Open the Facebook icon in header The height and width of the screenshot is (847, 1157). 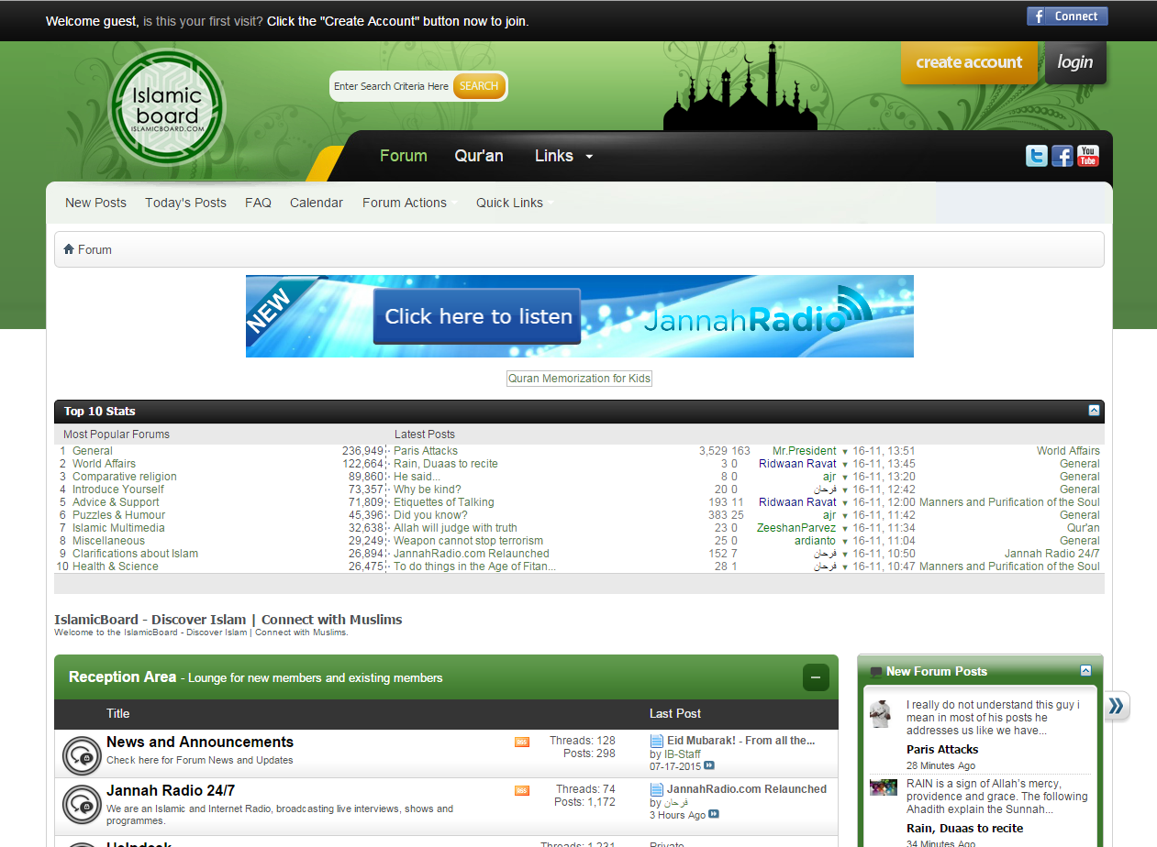(x=1062, y=156)
